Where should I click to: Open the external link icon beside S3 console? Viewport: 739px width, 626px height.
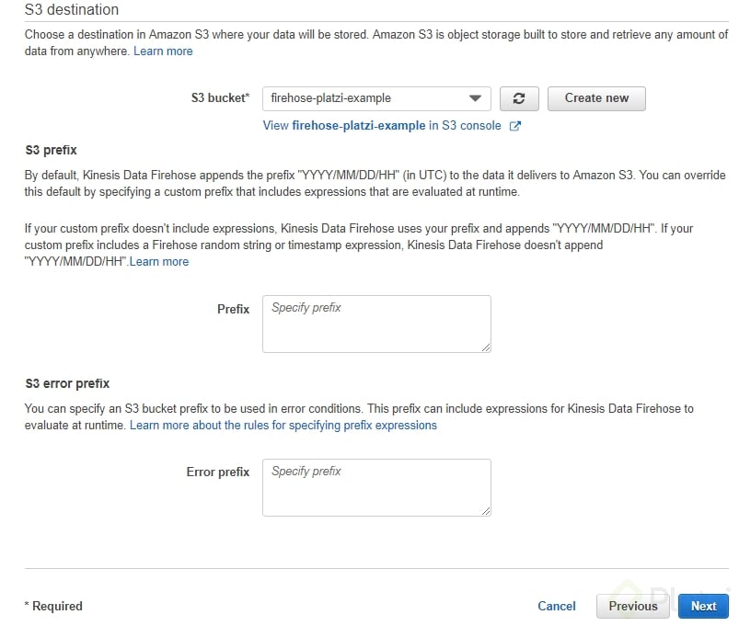515,126
